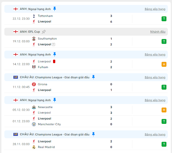Viewport: 172px width, 153px height.
Task: Click the Girona club crest icon
Action: pyautogui.click(x=34, y=84)
